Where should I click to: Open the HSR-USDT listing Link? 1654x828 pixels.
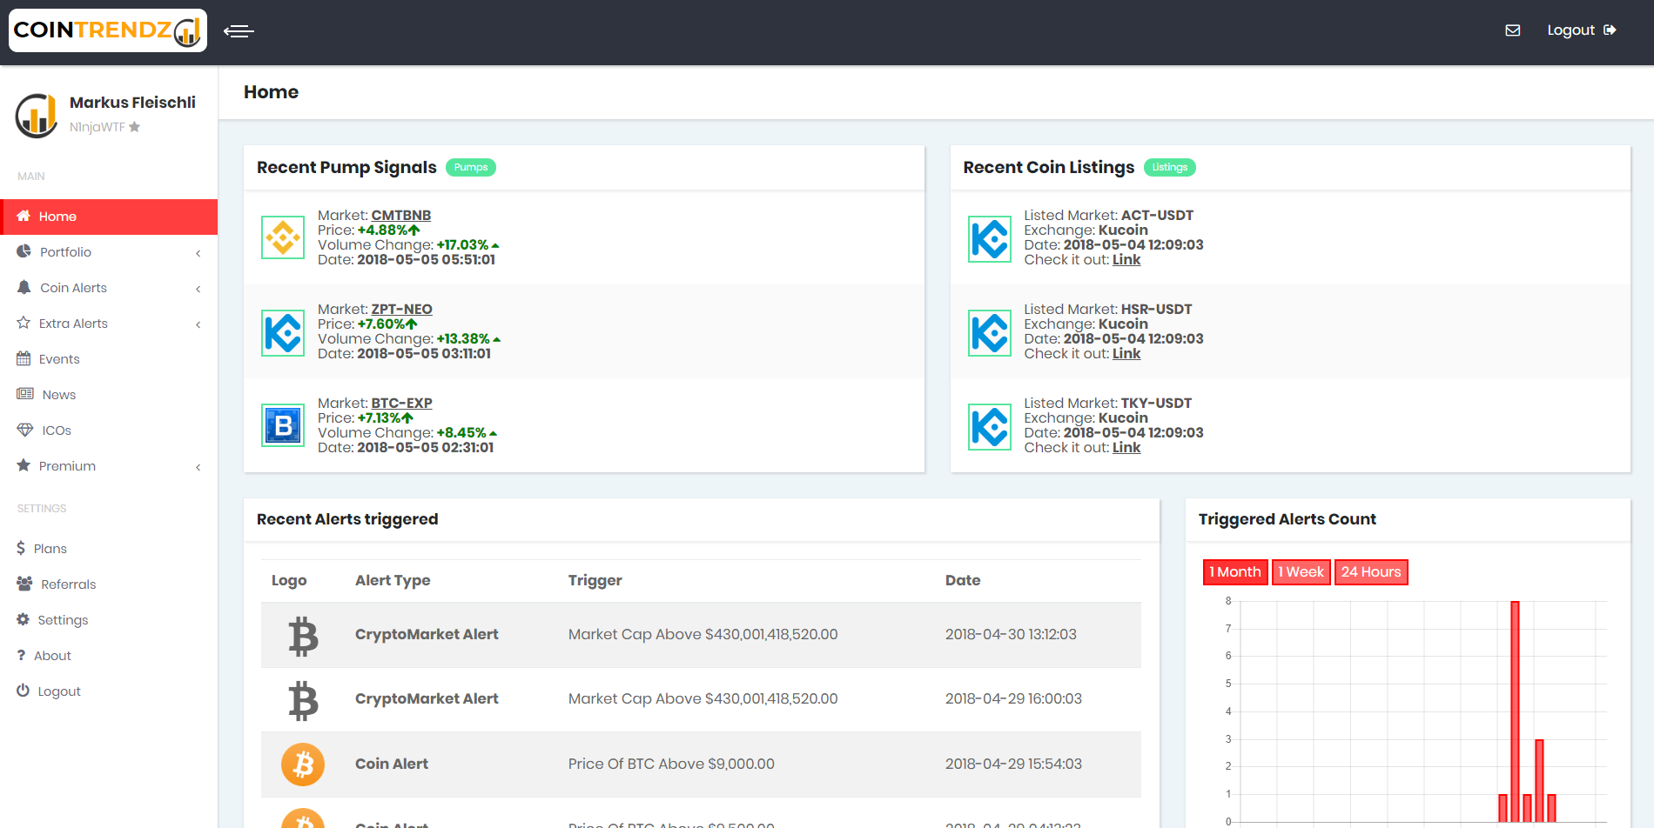(x=1126, y=354)
